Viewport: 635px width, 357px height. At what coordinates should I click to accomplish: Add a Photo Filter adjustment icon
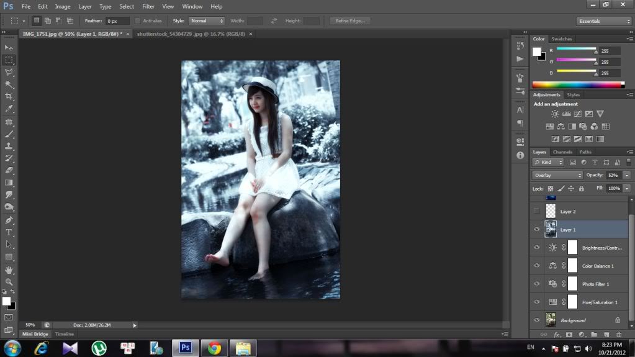click(x=583, y=127)
